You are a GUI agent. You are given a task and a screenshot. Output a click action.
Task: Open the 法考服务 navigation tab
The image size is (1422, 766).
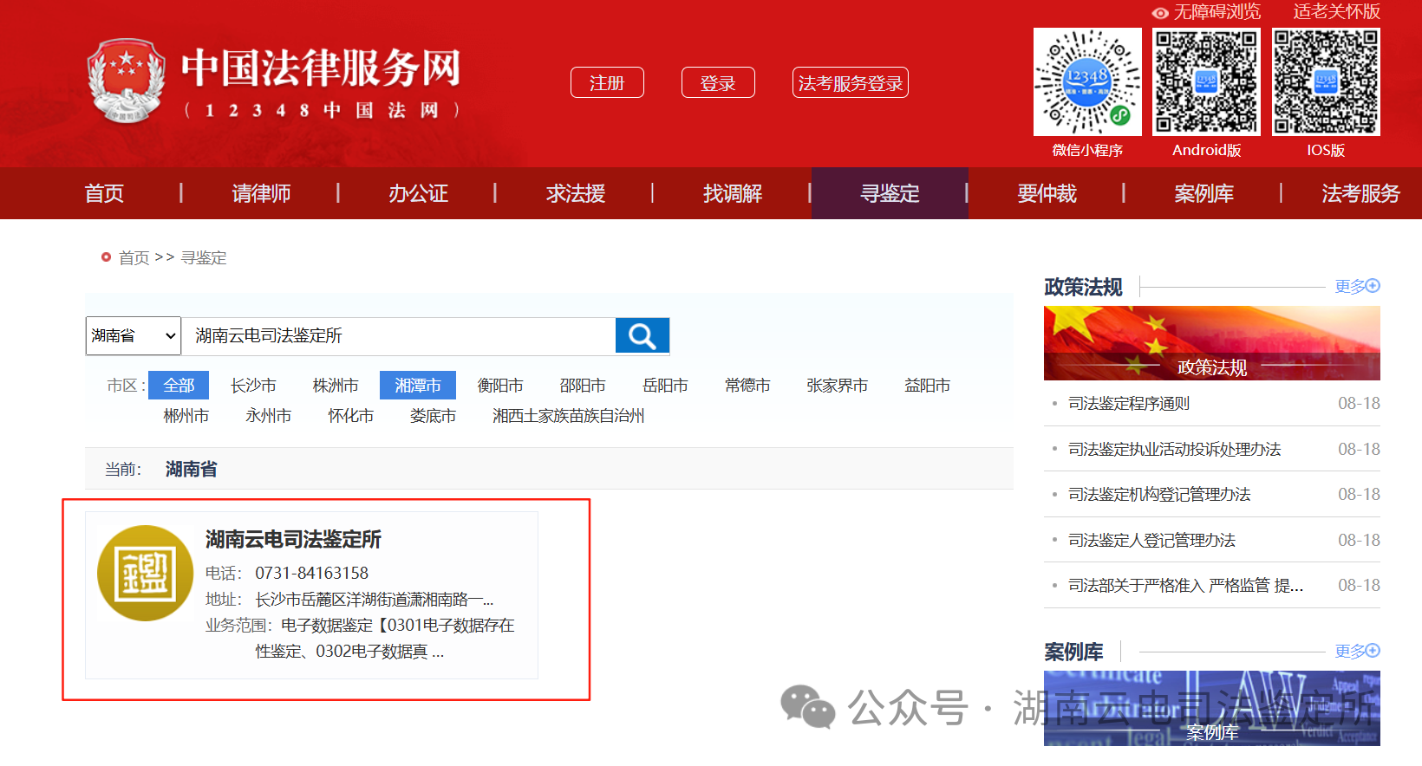(x=1360, y=193)
